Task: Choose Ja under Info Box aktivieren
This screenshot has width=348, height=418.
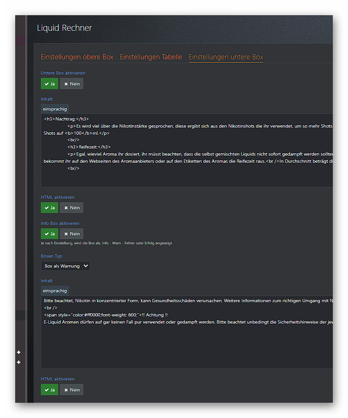Action: [x=50, y=234]
